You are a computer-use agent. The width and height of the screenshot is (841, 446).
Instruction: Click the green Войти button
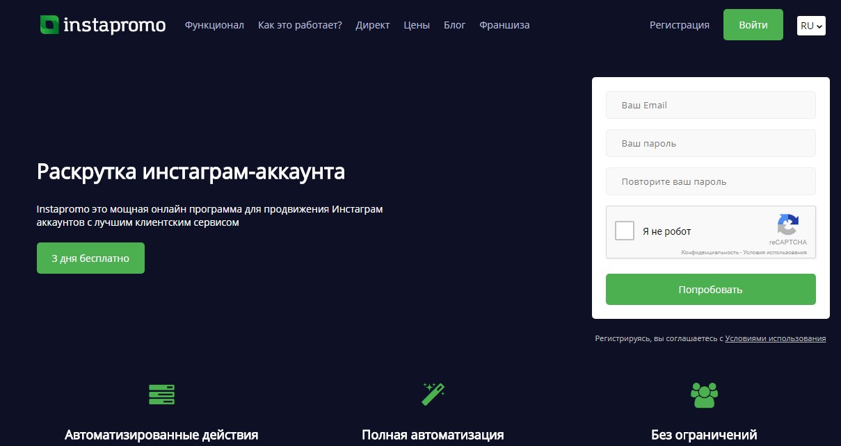tap(753, 25)
